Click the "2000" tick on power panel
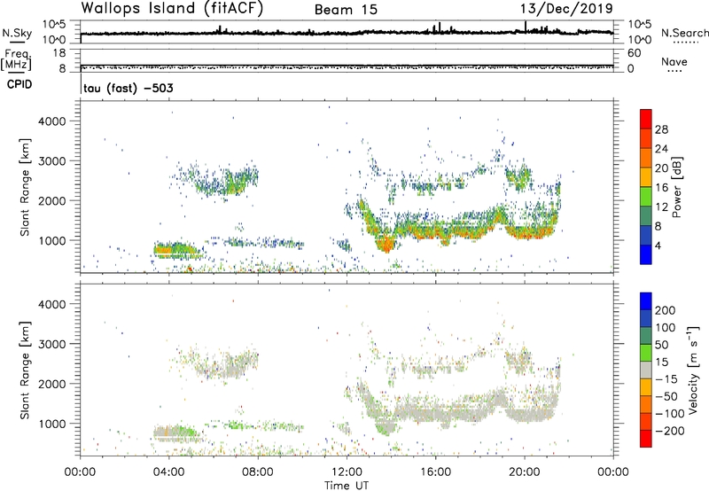This screenshot has width=709, height=491. click(52, 200)
